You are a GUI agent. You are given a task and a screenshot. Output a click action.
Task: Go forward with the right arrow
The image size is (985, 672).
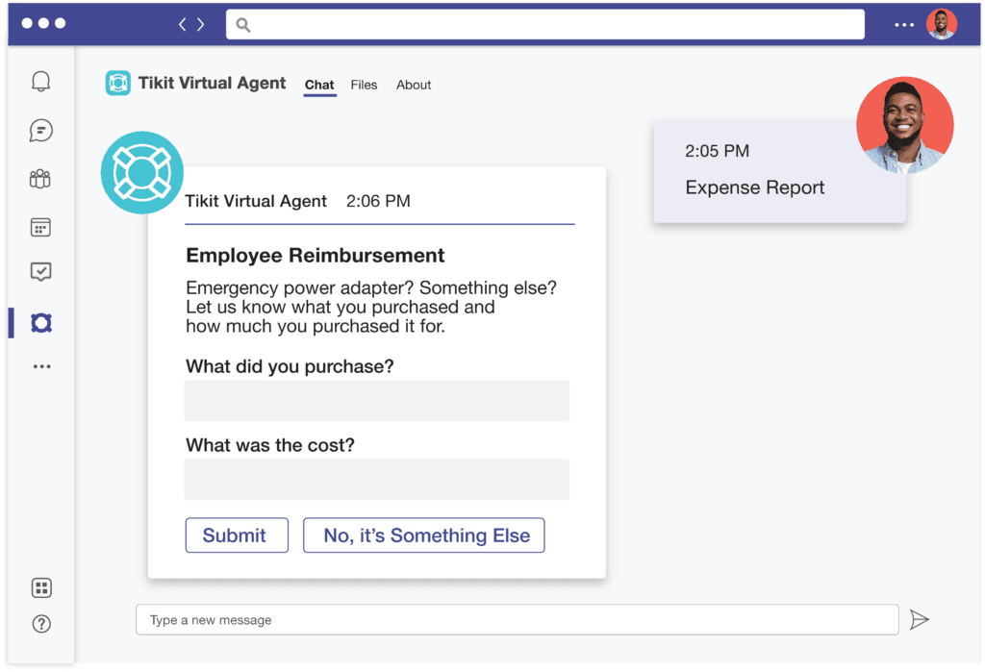(x=201, y=24)
